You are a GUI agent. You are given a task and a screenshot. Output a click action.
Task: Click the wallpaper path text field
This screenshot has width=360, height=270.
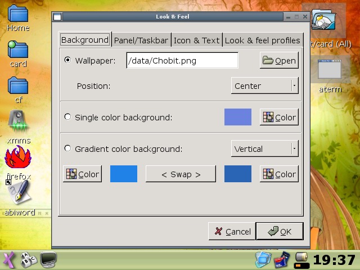click(182, 60)
